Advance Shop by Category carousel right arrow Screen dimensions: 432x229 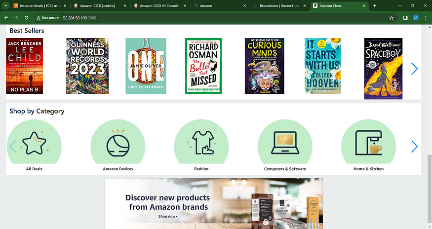point(414,146)
